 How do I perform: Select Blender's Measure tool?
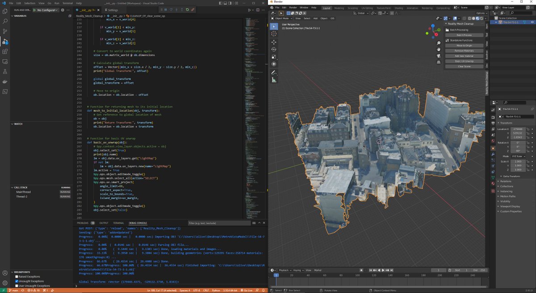(x=274, y=80)
